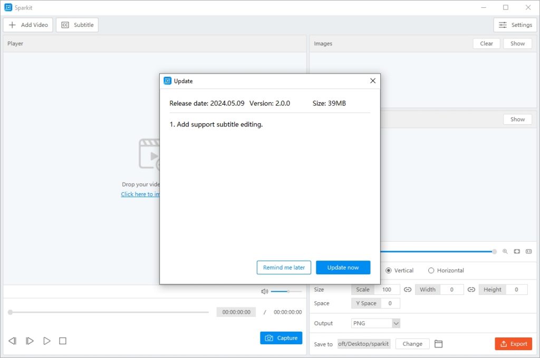This screenshot has width=540, height=358.
Task: Open Settings in the top bar
Action: (515, 25)
